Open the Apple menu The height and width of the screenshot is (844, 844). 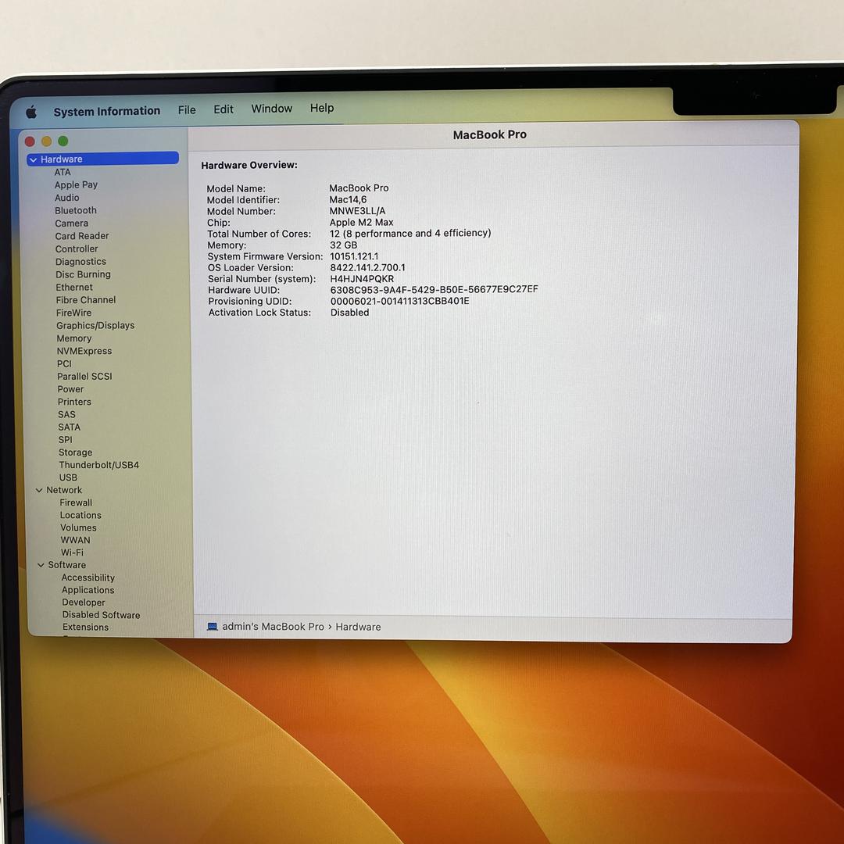[x=32, y=112]
